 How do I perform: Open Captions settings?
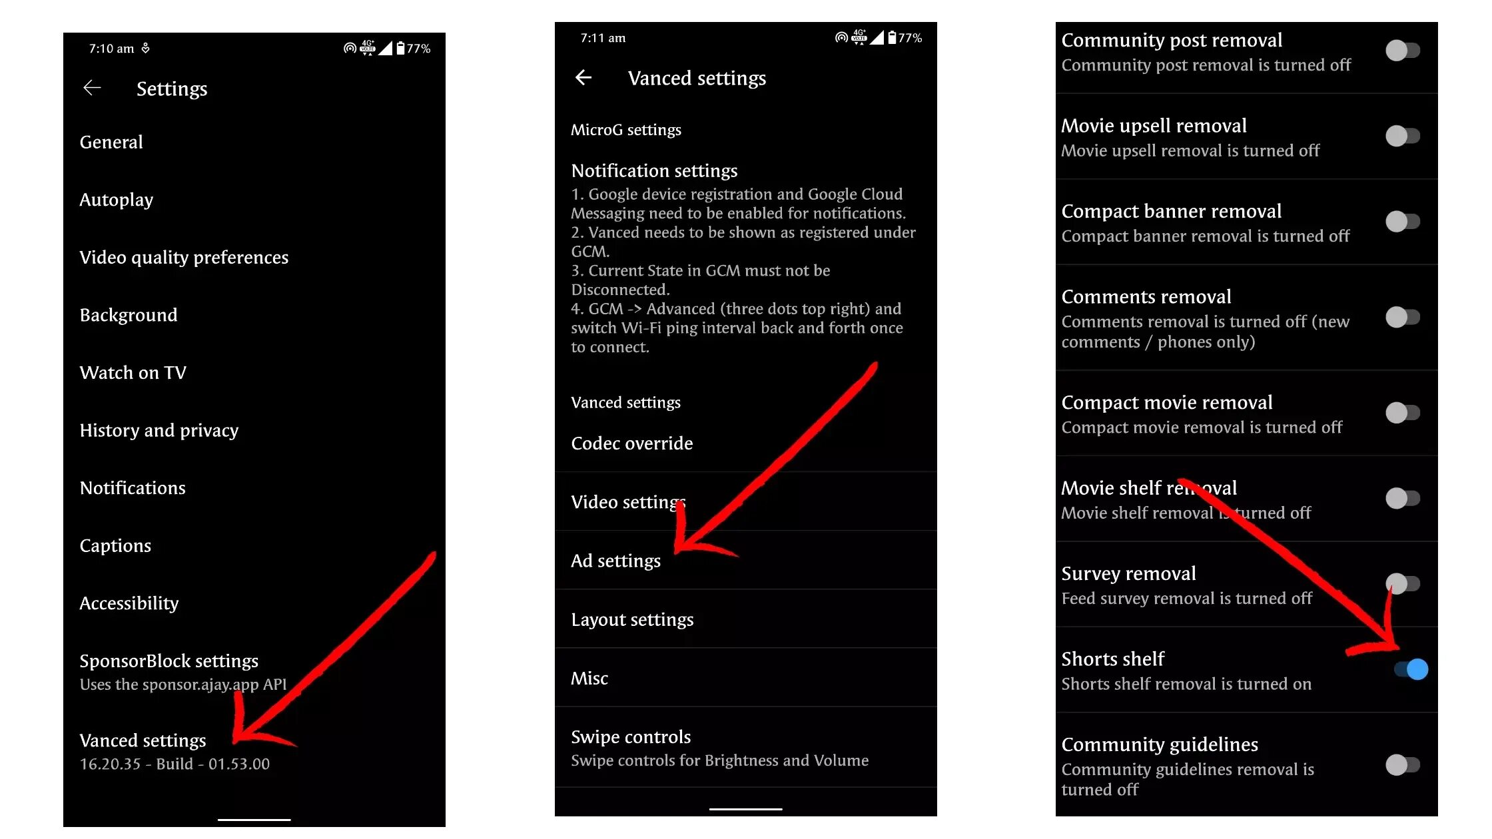point(116,545)
